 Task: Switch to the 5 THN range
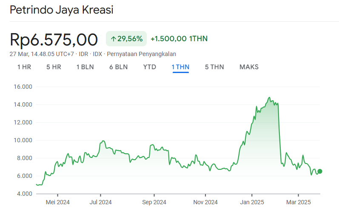point(214,67)
